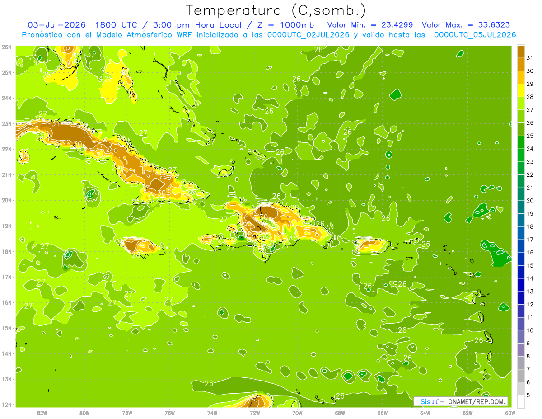This screenshot has height=419, width=542.
Task: Click the title 'Temperatura (C,somb.)'
Action: pyautogui.click(x=276, y=10)
